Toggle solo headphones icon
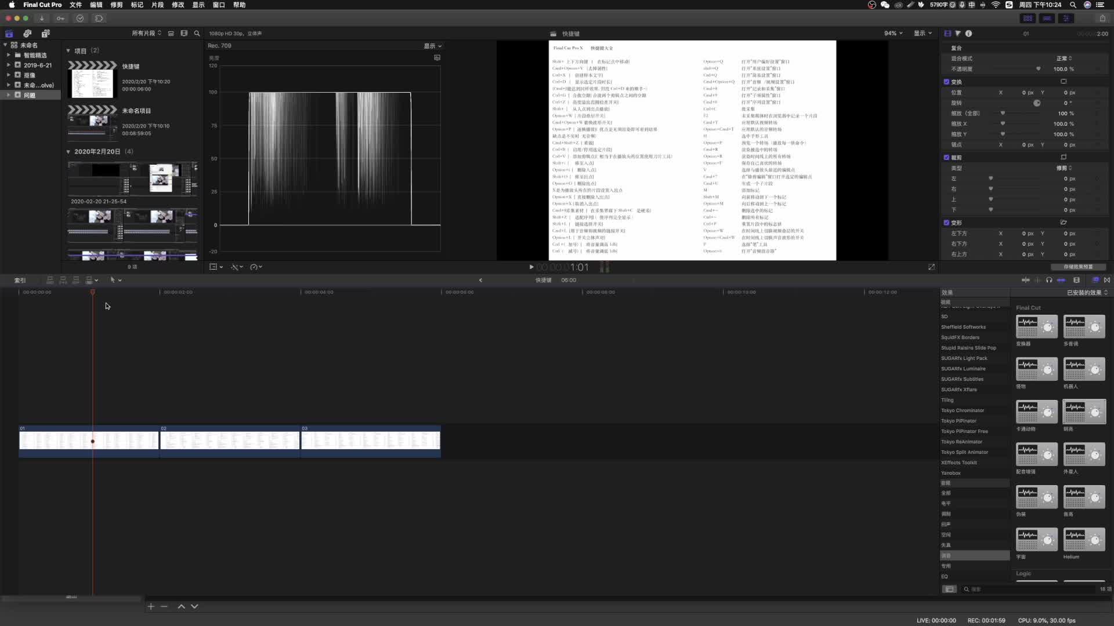 tap(1049, 280)
